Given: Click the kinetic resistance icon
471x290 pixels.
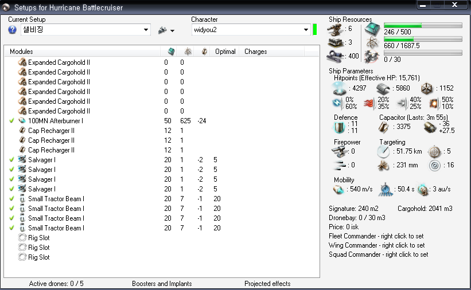Looking at the screenshot, I should [402, 103].
